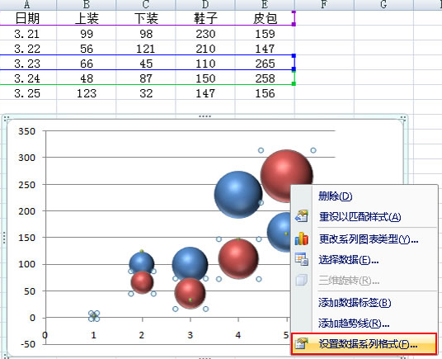
Task: Click the chart's top edge sizing handle
Action: (x=205, y=116)
